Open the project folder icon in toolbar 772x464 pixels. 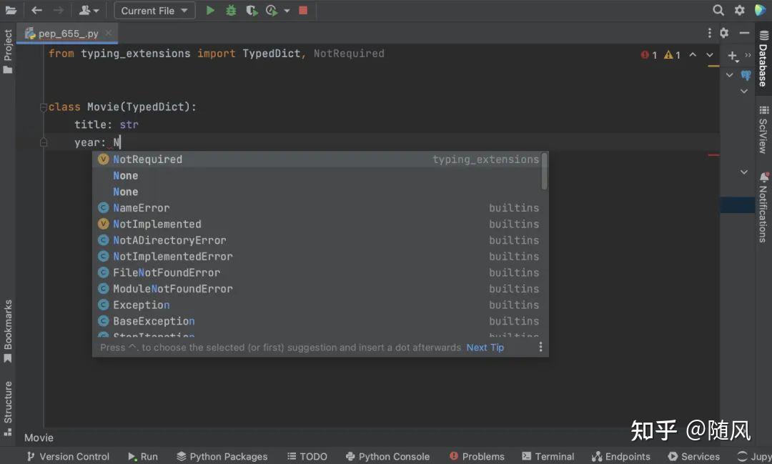pyautogui.click(x=10, y=10)
